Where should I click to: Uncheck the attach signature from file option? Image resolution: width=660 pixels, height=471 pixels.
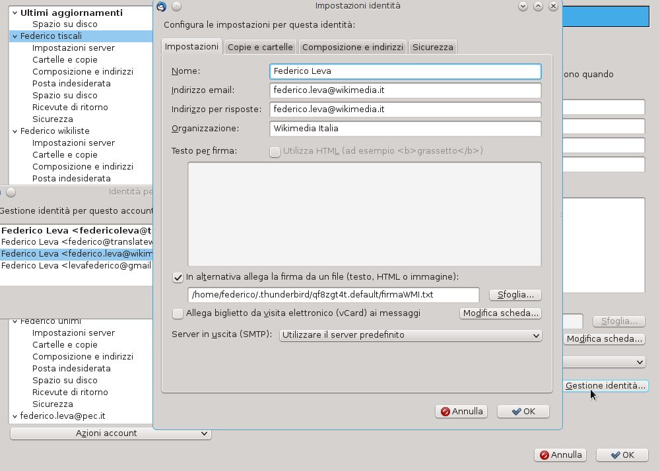(x=178, y=278)
